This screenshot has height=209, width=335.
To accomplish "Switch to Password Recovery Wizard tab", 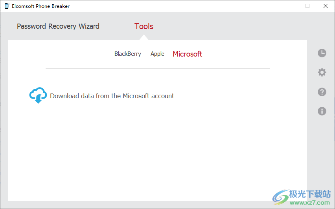I will point(58,26).
